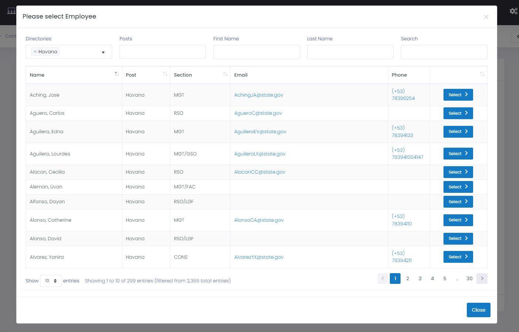
Task: Click the First Name filter field
Action: coord(257,52)
